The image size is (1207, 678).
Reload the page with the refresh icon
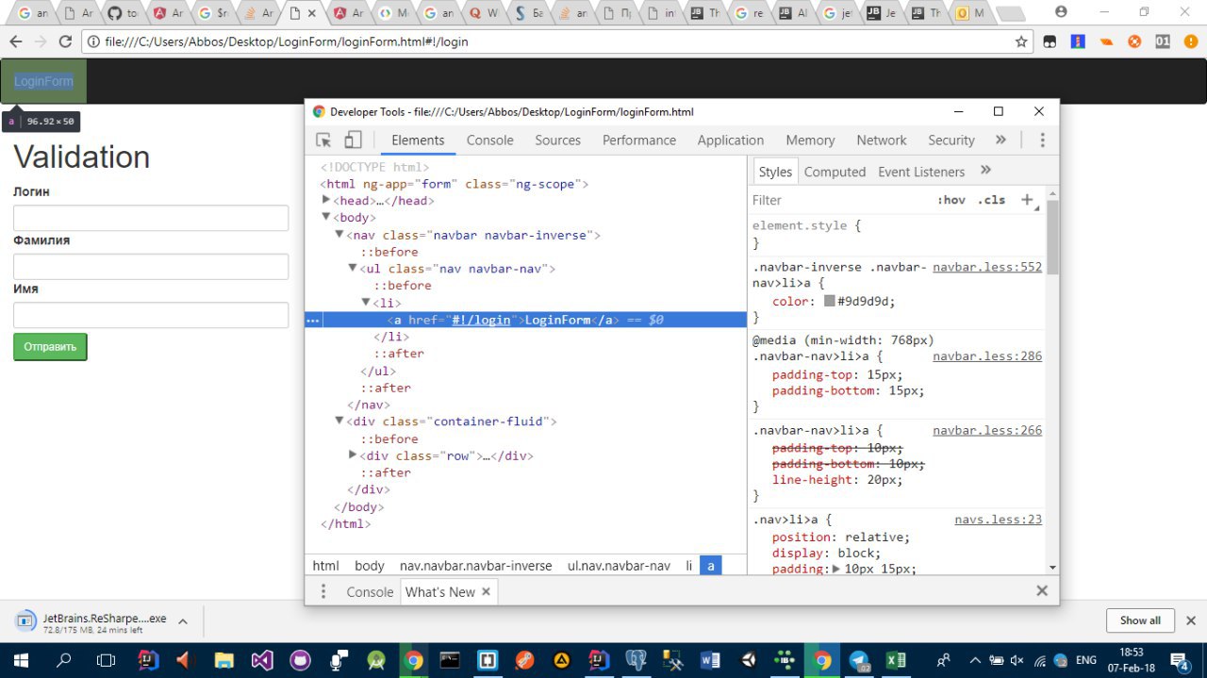65,41
